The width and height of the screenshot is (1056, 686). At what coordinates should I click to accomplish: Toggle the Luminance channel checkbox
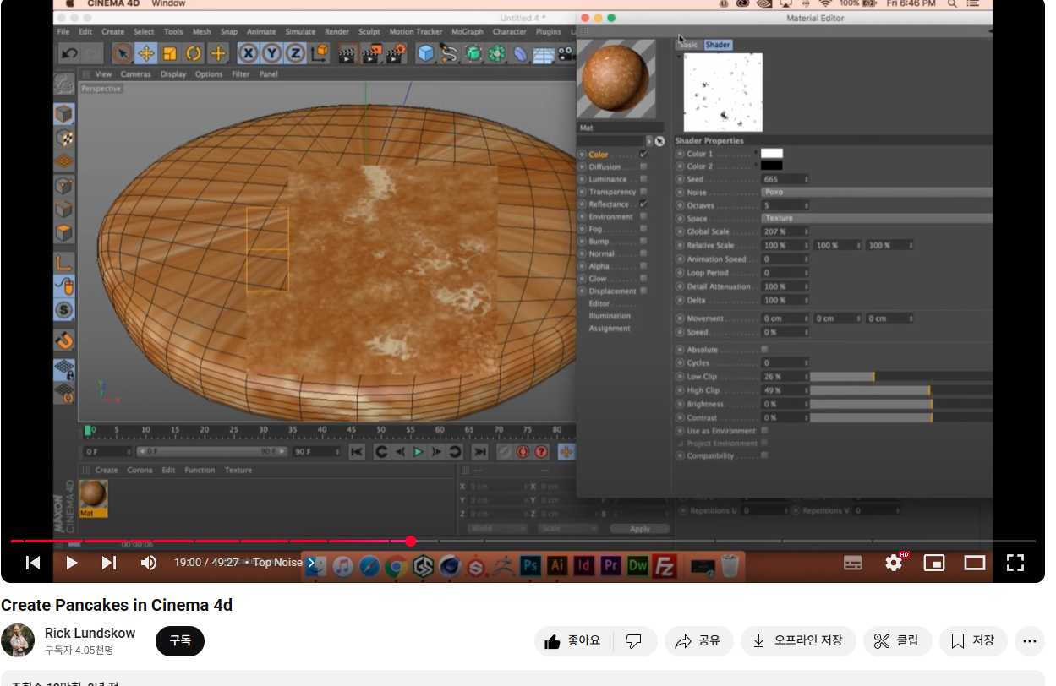coord(643,179)
